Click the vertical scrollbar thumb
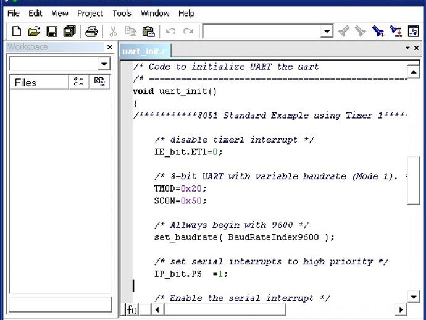This screenshot has height=320, width=426. pyautogui.click(x=414, y=180)
